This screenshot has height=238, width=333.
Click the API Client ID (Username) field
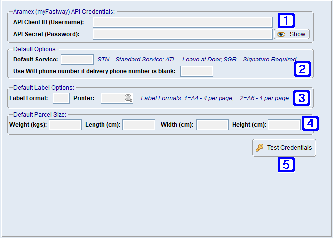[x=182, y=22]
